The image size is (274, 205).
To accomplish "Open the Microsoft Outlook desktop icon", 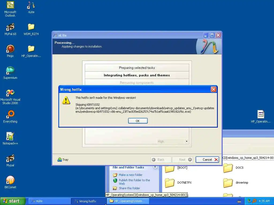I will (10, 9).
